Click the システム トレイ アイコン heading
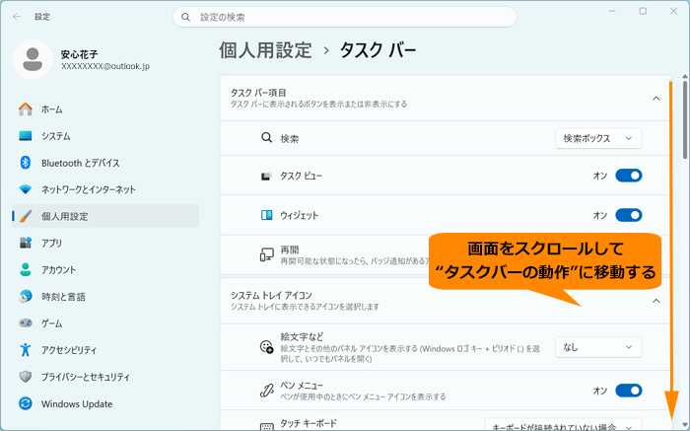Viewport: 690px width, 431px height. tap(271, 295)
